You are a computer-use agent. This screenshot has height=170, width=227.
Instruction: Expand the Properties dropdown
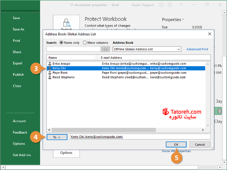(x=173, y=20)
